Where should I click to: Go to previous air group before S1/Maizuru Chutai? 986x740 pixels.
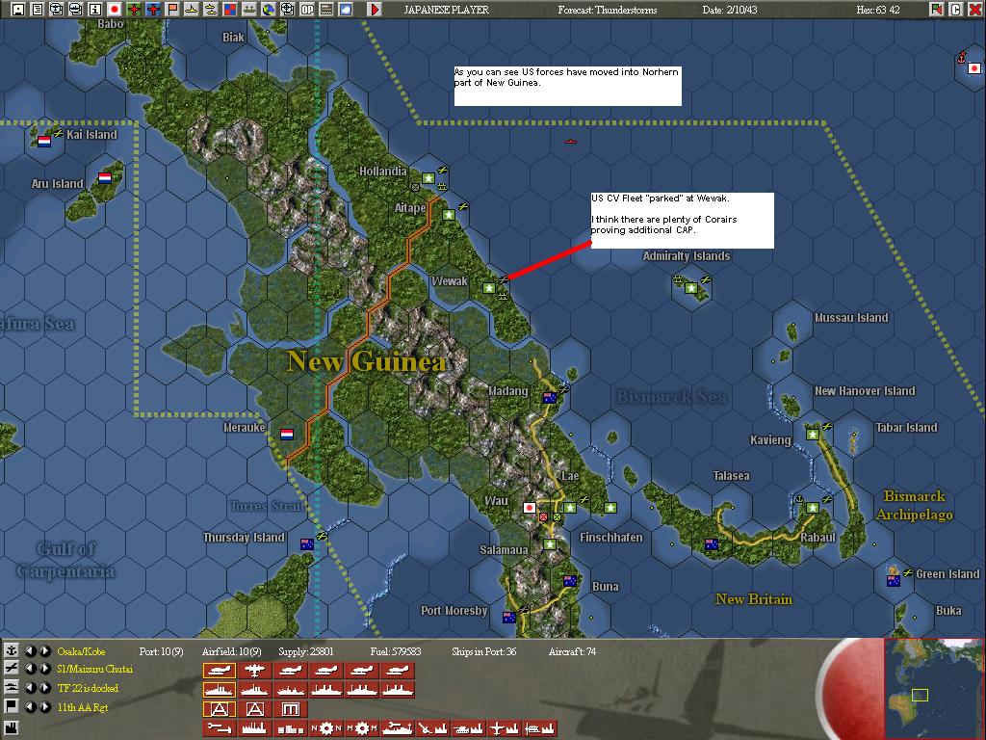pos(31,669)
